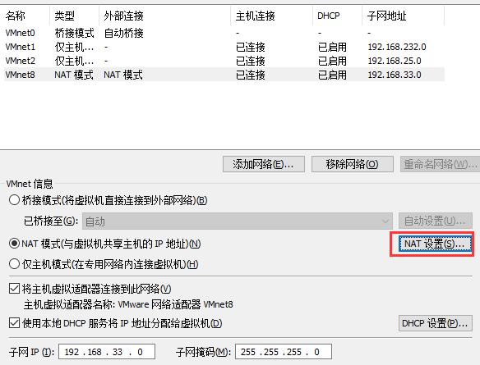Click 已启用 DHCP cell in VMnet2 row
The image size is (480, 365).
pyautogui.click(x=332, y=61)
